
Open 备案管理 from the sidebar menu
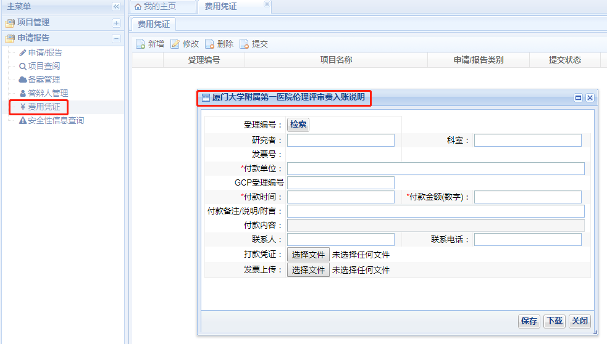43,80
